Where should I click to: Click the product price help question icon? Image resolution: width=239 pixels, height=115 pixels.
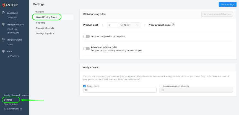pyautogui.click(x=173, y=25)
